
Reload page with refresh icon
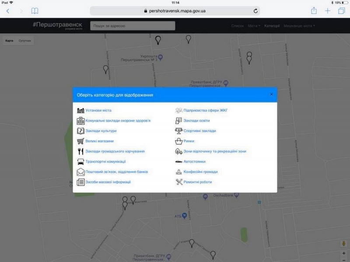255,11
